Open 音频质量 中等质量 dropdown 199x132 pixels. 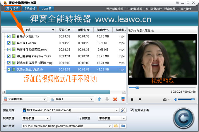(x=124, y=118)
